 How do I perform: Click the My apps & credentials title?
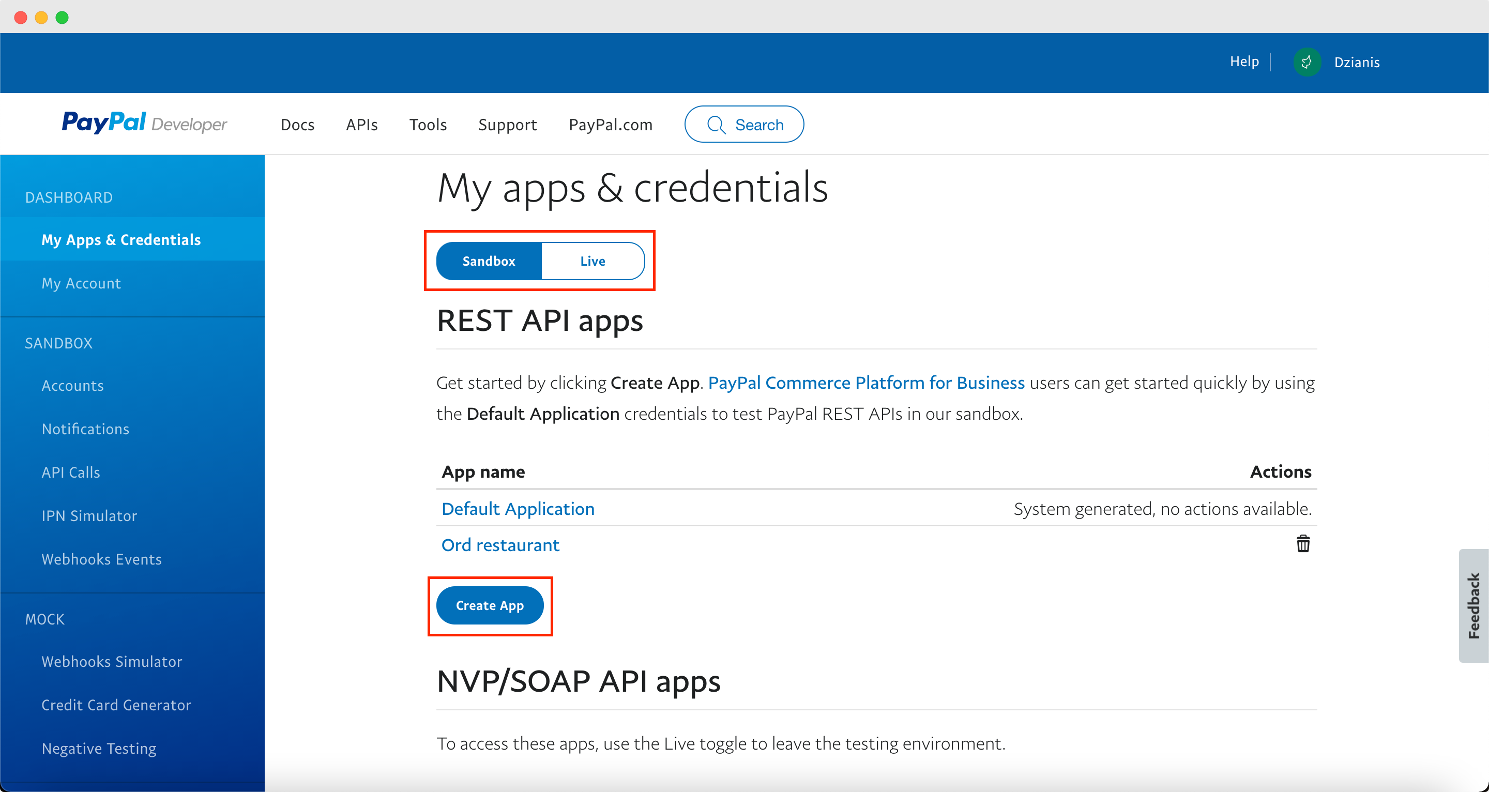pos(633,189)
